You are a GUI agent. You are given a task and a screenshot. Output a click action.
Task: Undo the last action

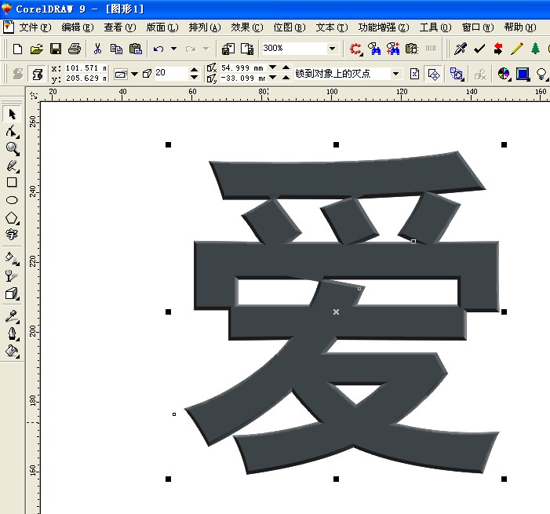click(158, 49)
